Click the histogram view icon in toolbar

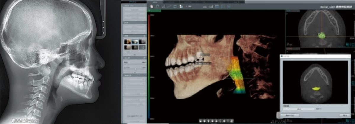click(205, 6)
